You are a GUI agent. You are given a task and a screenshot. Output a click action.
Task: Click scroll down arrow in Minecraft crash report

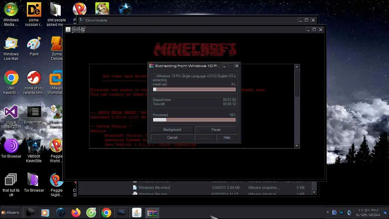click(297, 146)
